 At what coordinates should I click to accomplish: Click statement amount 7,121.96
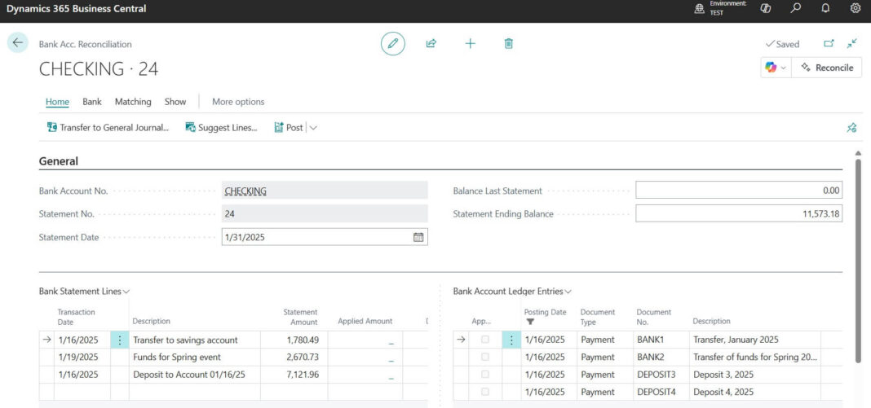pos(301,375)
